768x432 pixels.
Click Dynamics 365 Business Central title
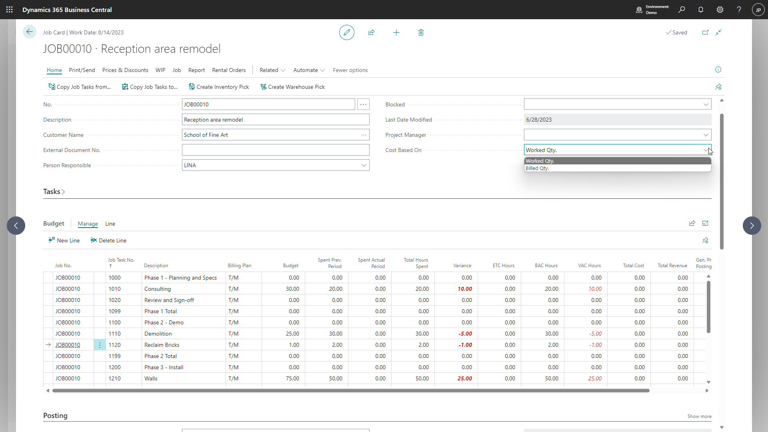(67, 10)
